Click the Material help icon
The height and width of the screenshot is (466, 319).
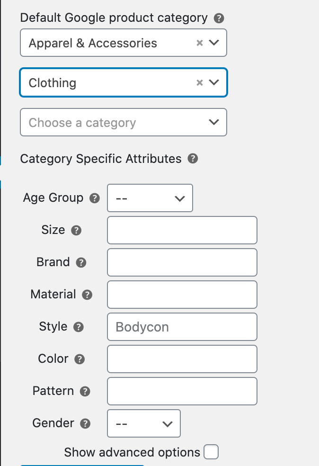tap(87, 295)
